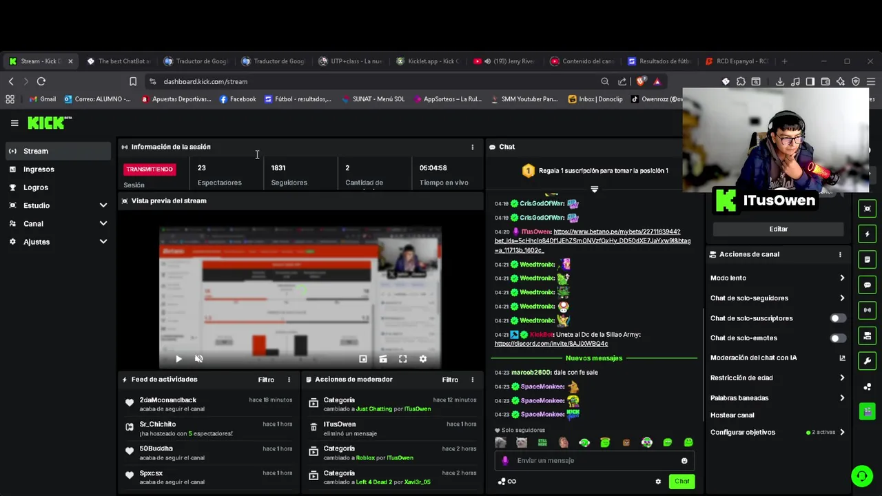Open session information three-dot menu
The width and height of the screenshot is (882, 496).
click(473, 147)
